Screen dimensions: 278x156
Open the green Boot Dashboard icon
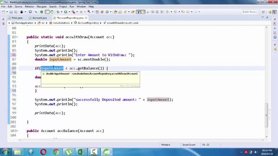coord(42,12)
